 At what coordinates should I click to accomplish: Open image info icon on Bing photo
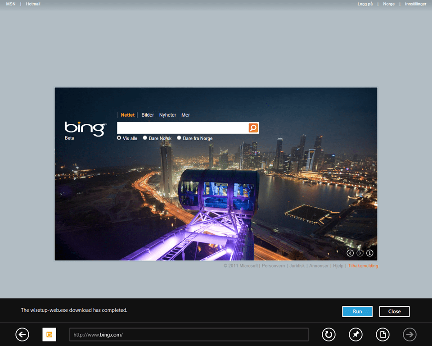click(370, 253)
